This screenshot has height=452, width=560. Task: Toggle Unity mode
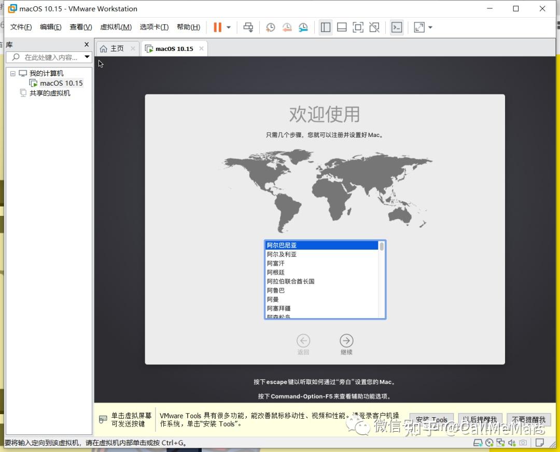pyautogui.click(x=374, y=27)
